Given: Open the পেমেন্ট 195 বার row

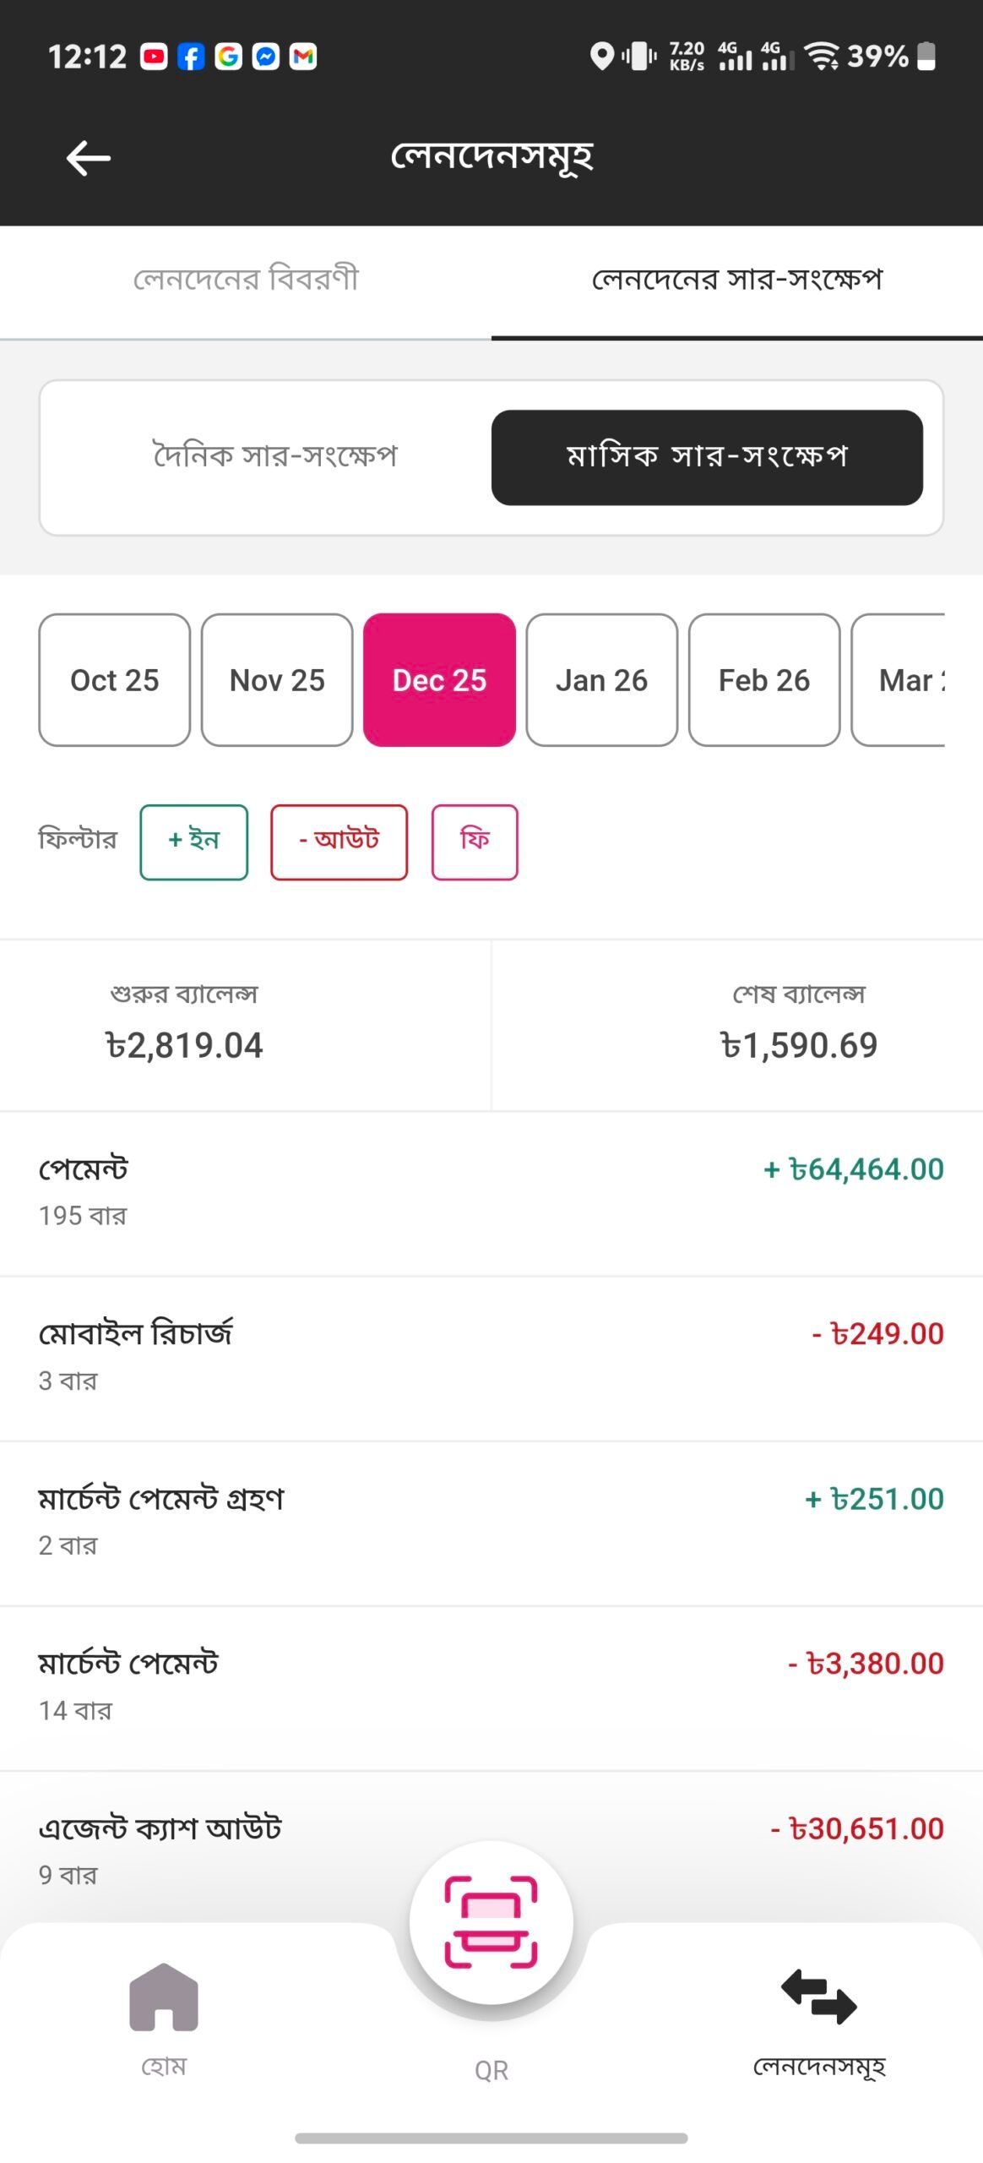Looking at the screenshot, I should [x=491, y=1191].
